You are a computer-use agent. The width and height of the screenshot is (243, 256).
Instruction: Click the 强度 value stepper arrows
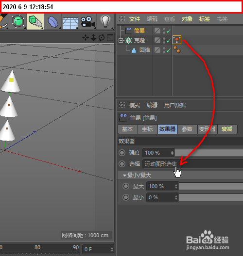172,153
